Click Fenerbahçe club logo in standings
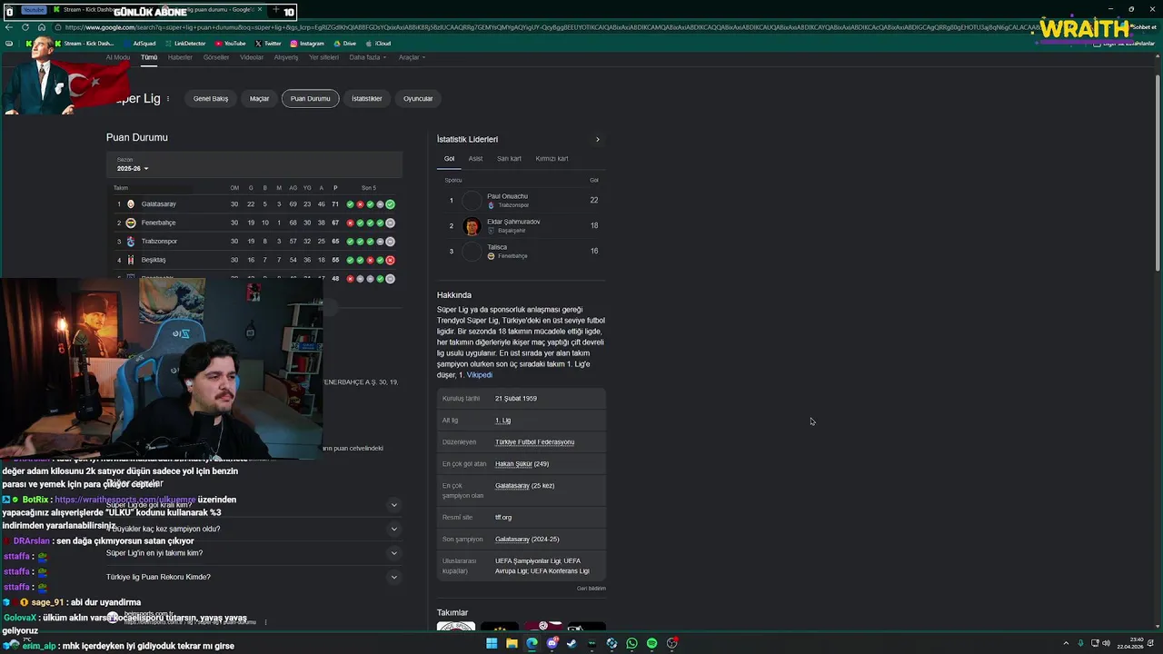1163x654 pixels. tap(130, 223)
